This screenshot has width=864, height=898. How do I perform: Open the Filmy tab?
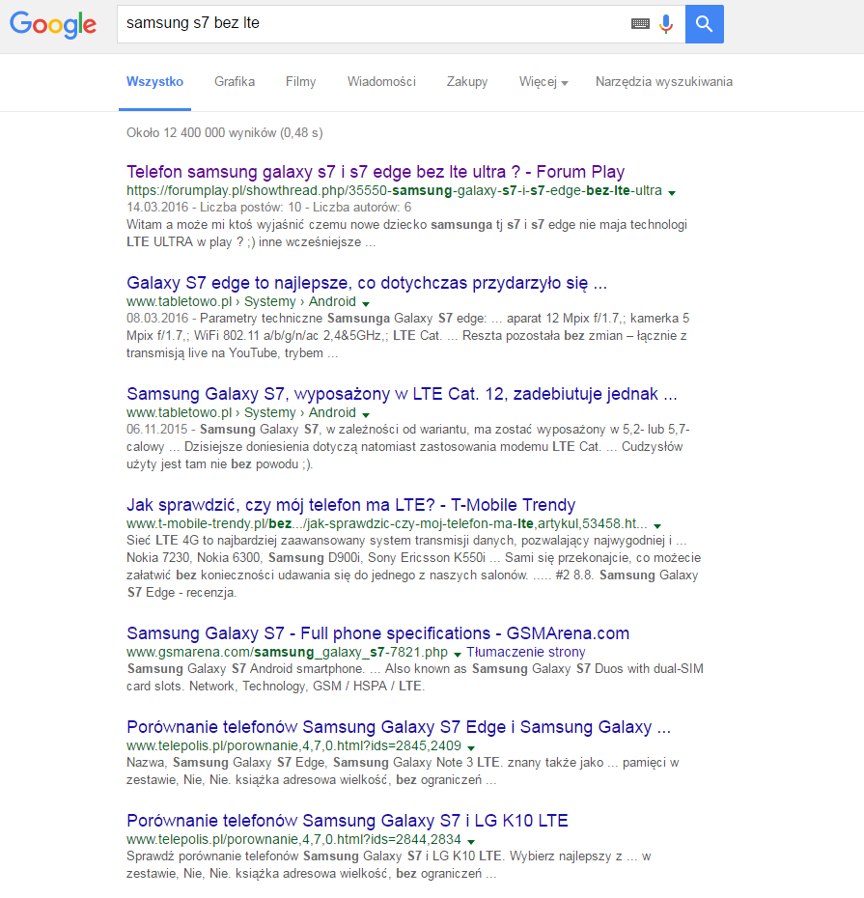pos(300,82)
